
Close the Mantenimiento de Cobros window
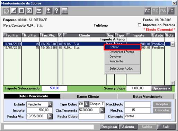pyautogui.click(x=175, y=3)
